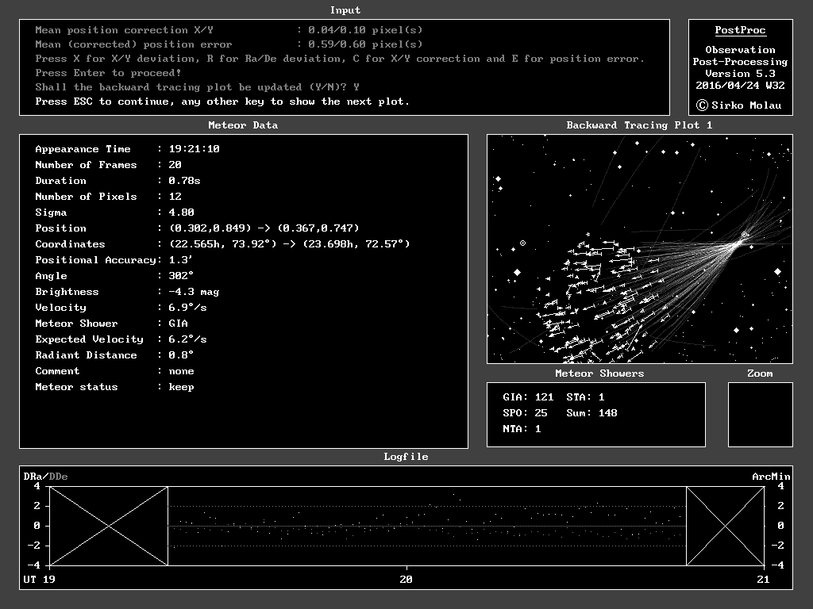The width and height of the screenshot is (813, 609).
Task: Click the dense meteor arrow cluster in plot
Action: tap(591, 301)
